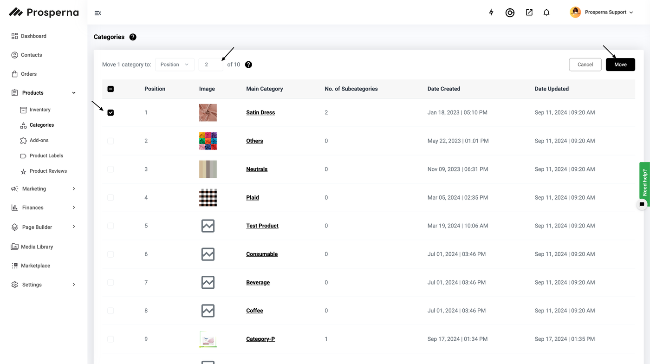Viewport: 650px width, 364px height.
Task: Open the chat bubble support icon
Action: click(x=642, y=204)
